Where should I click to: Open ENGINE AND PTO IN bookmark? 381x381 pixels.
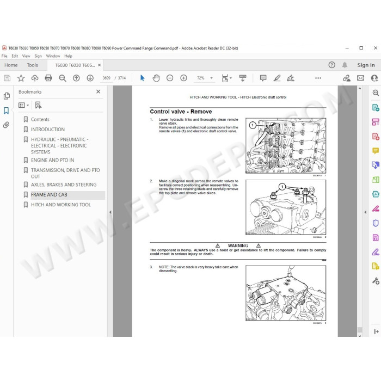[52, 160]
